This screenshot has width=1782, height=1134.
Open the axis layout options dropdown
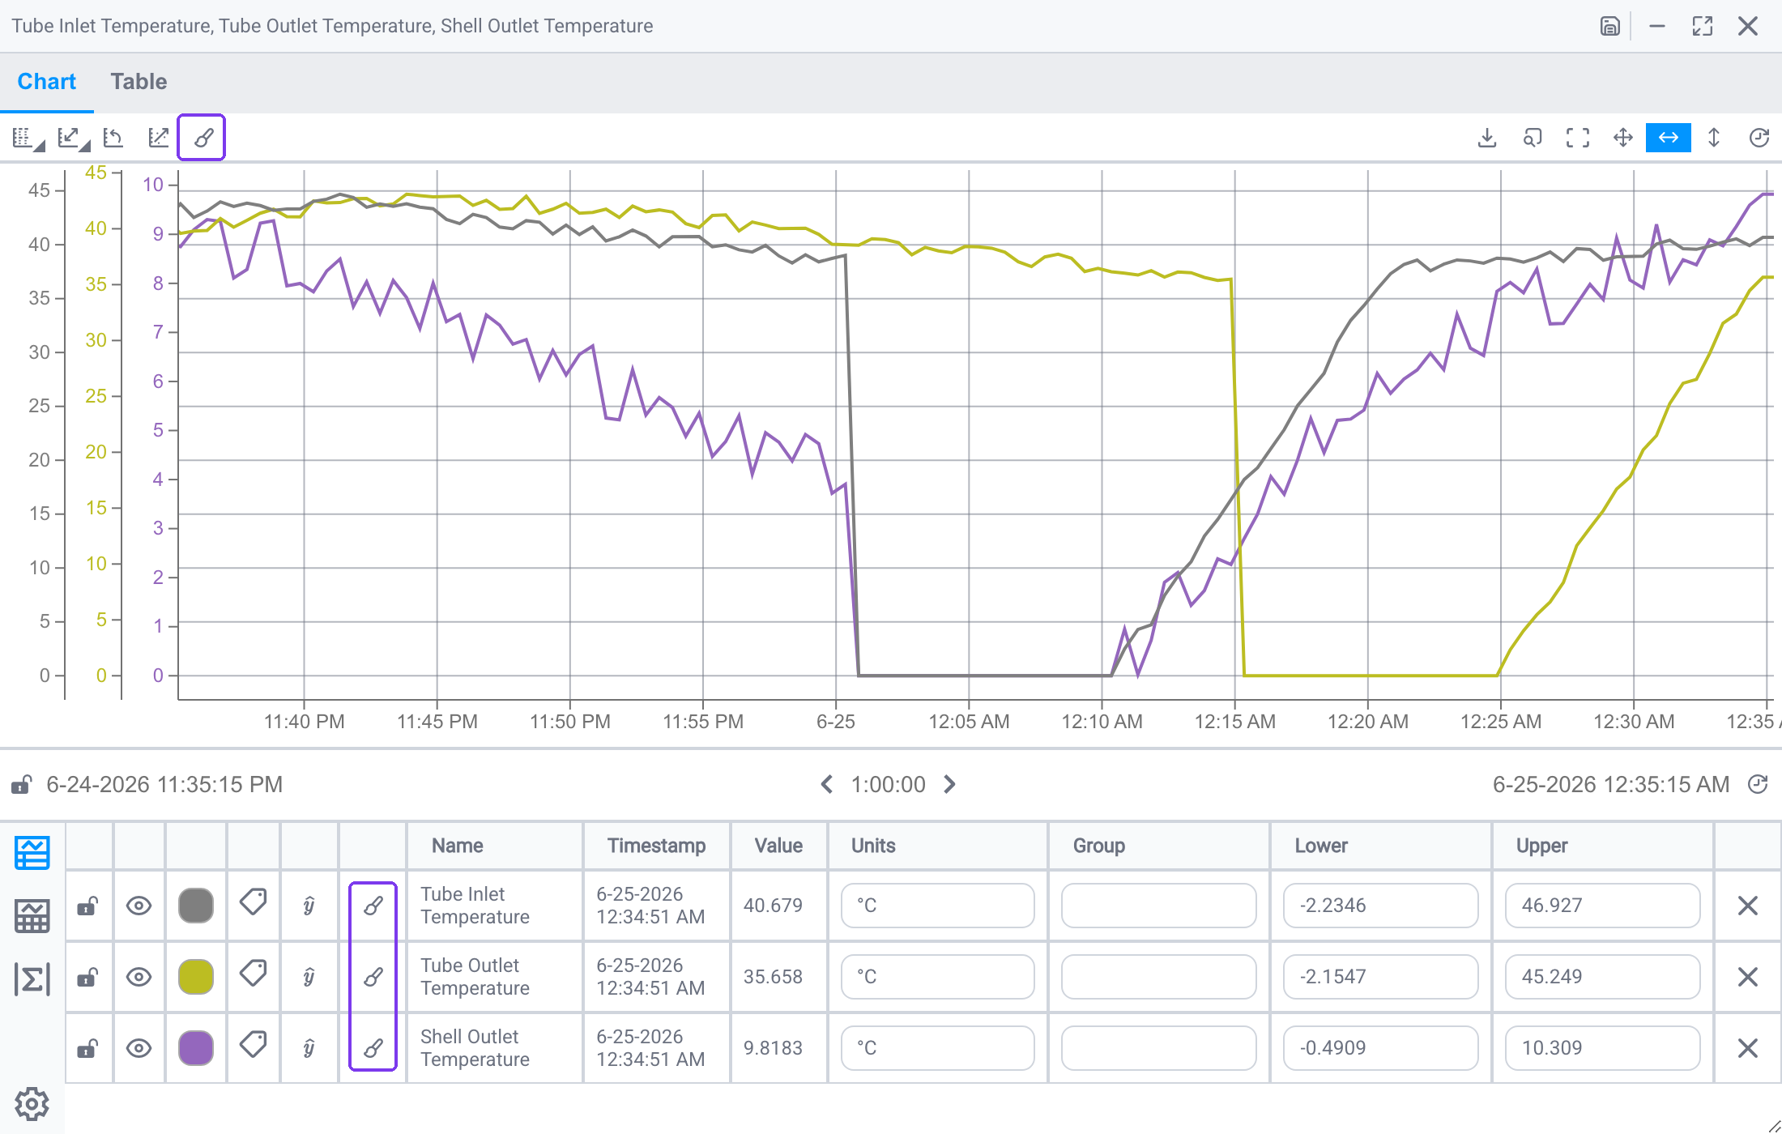[28, 139]
